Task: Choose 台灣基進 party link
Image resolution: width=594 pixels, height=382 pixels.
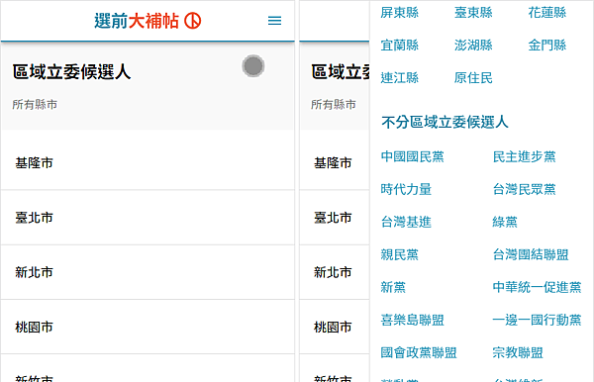Action: [406, 222]
